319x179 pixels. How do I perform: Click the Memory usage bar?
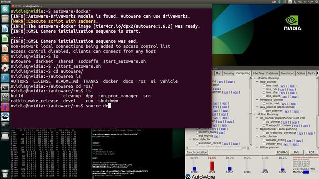(x=306, y=172)
